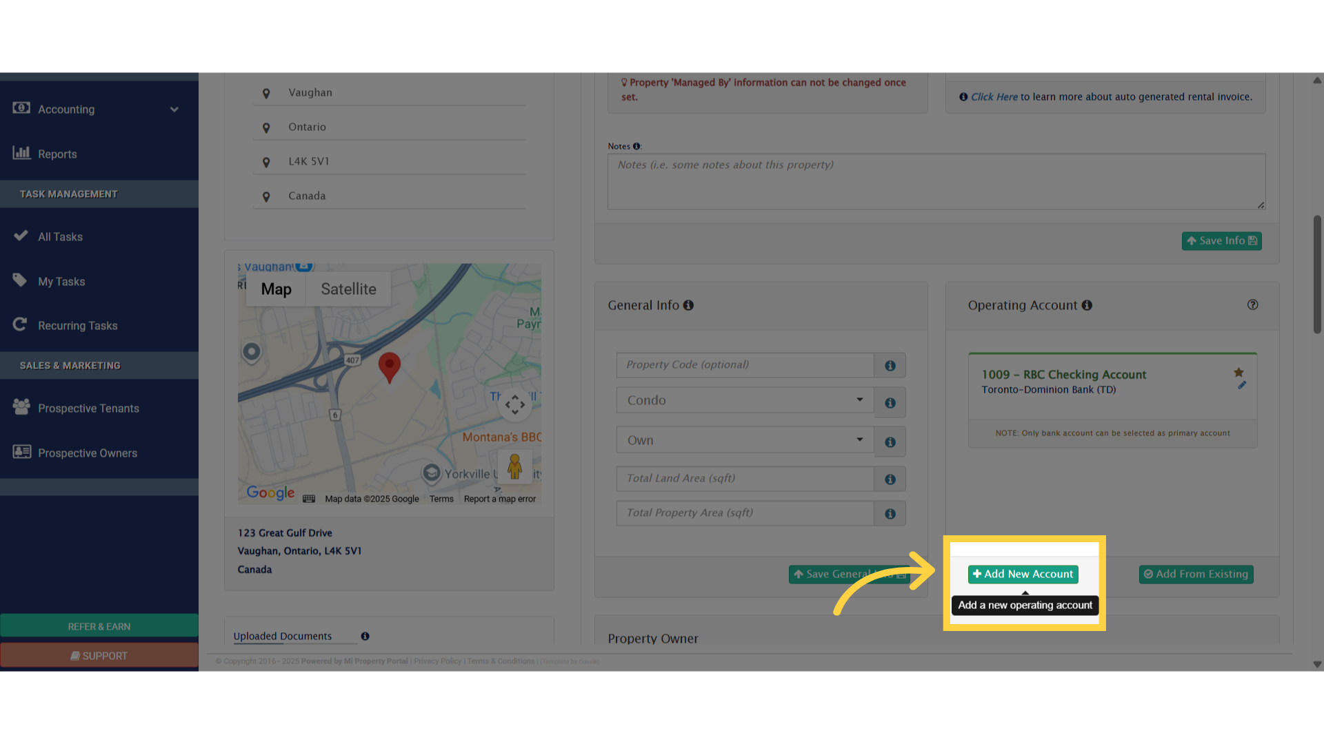Open the Condo property type dropdown

(x=745, y=400)
